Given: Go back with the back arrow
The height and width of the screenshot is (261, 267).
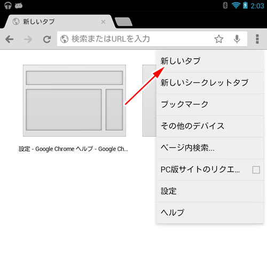Looking at the screenshot, I should click(10, 39).
